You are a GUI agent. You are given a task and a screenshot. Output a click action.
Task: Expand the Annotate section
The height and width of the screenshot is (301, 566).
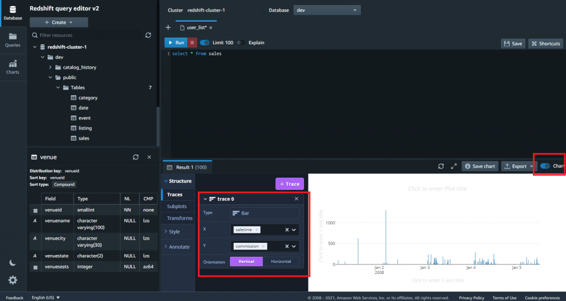point(177,247)
